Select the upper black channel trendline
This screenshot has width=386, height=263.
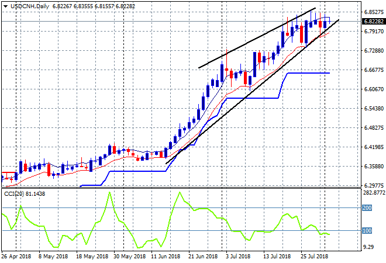click(257, 38)
